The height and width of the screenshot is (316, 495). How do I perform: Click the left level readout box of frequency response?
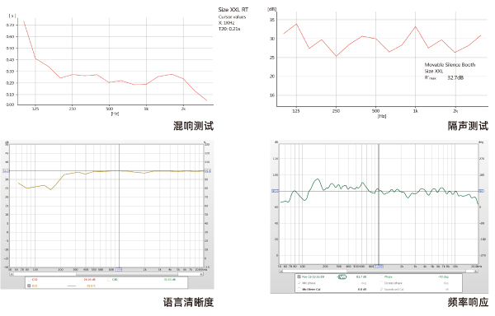(x=276, y=191)
